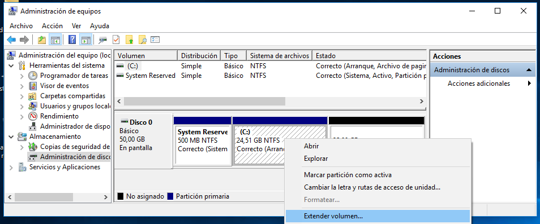Expand Servicios y Aplicaciones node
The image size is (540, 224).
[11, 168]
